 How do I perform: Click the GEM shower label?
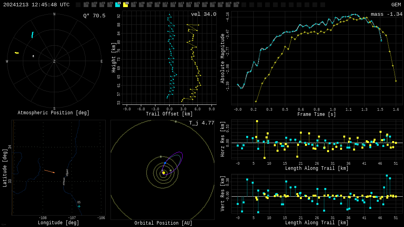pos(396,5)
